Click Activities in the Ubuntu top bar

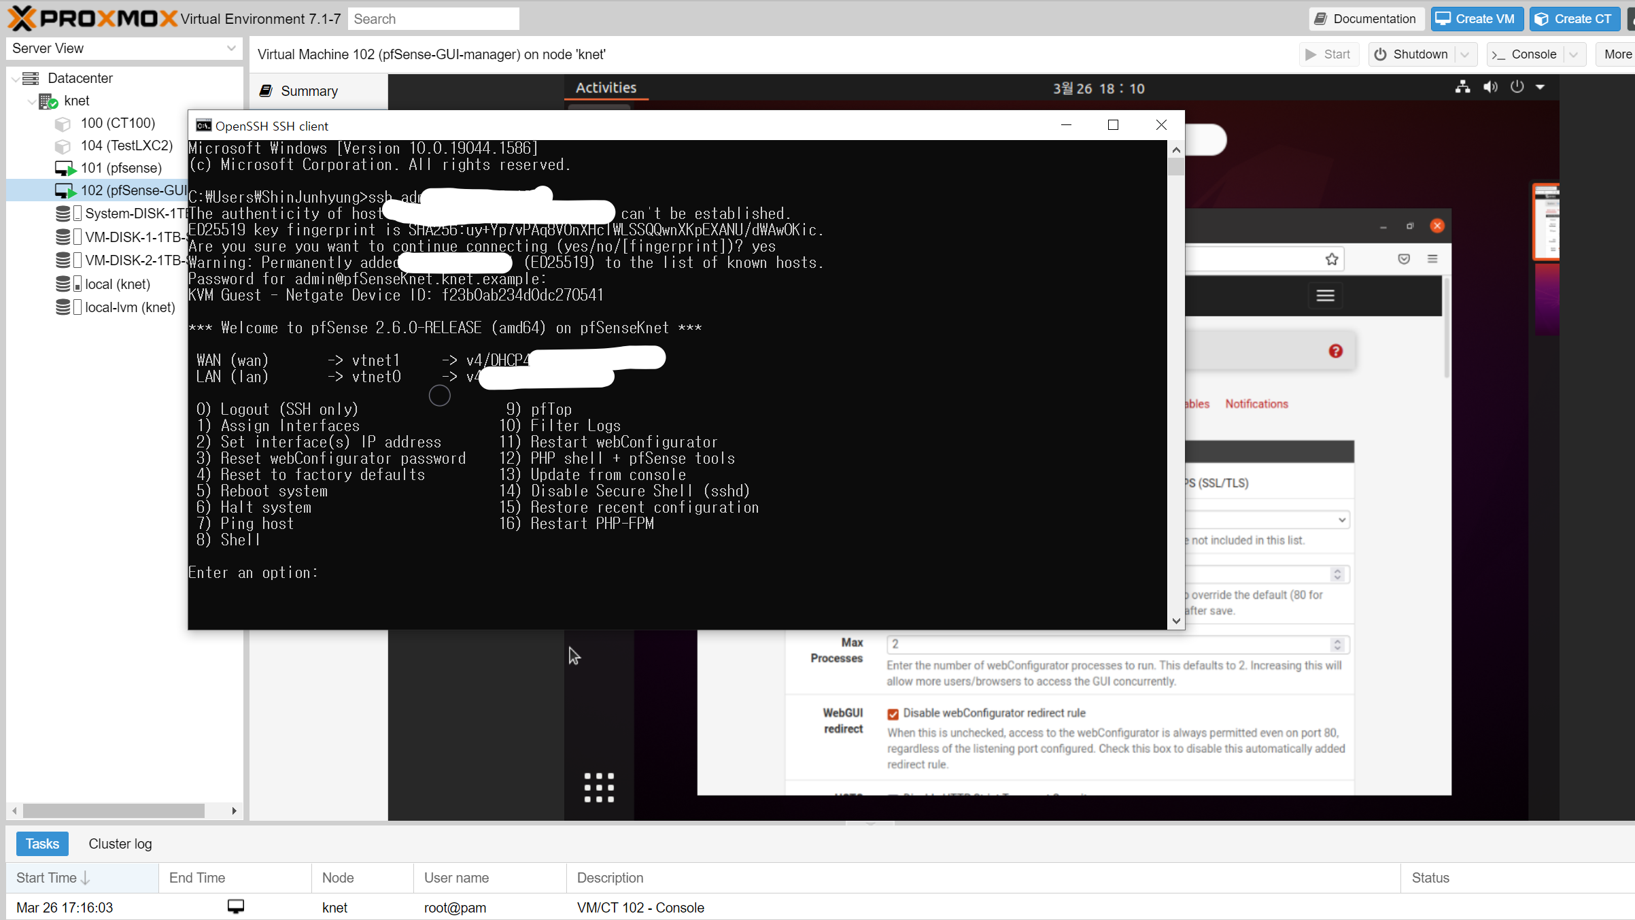point(606,88)
